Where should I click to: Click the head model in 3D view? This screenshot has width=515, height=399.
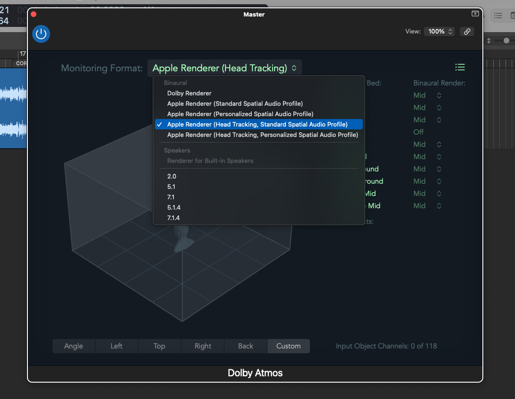(183, 238)
